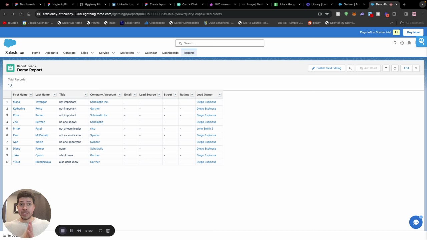Delete the recording with trash icon
This screenshot has height=240, width=427.
pos(108,231)
